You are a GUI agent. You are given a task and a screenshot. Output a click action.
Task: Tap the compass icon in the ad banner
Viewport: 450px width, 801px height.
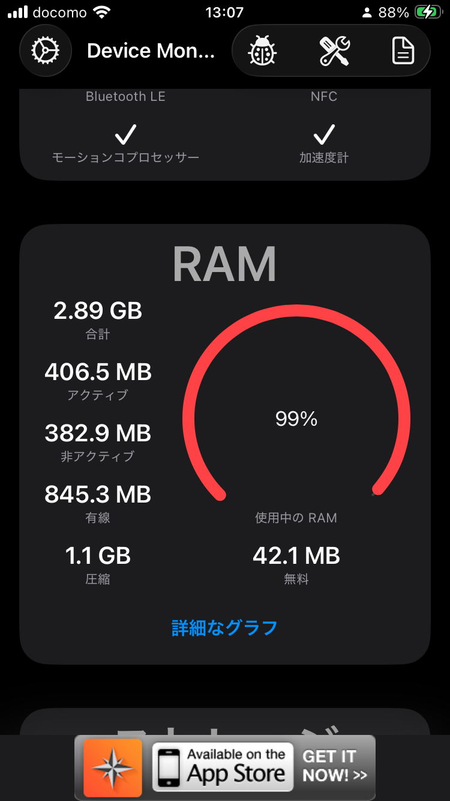113,767
